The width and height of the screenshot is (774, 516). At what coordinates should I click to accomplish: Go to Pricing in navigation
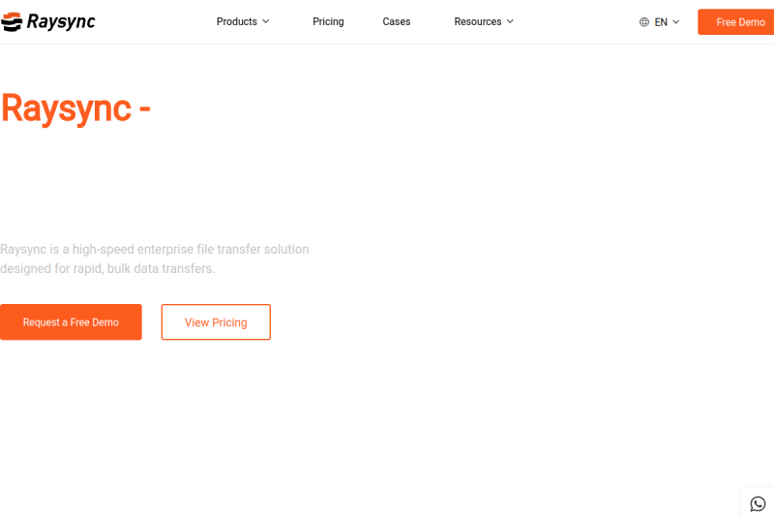pyautogui.click(x=328, y=21)
